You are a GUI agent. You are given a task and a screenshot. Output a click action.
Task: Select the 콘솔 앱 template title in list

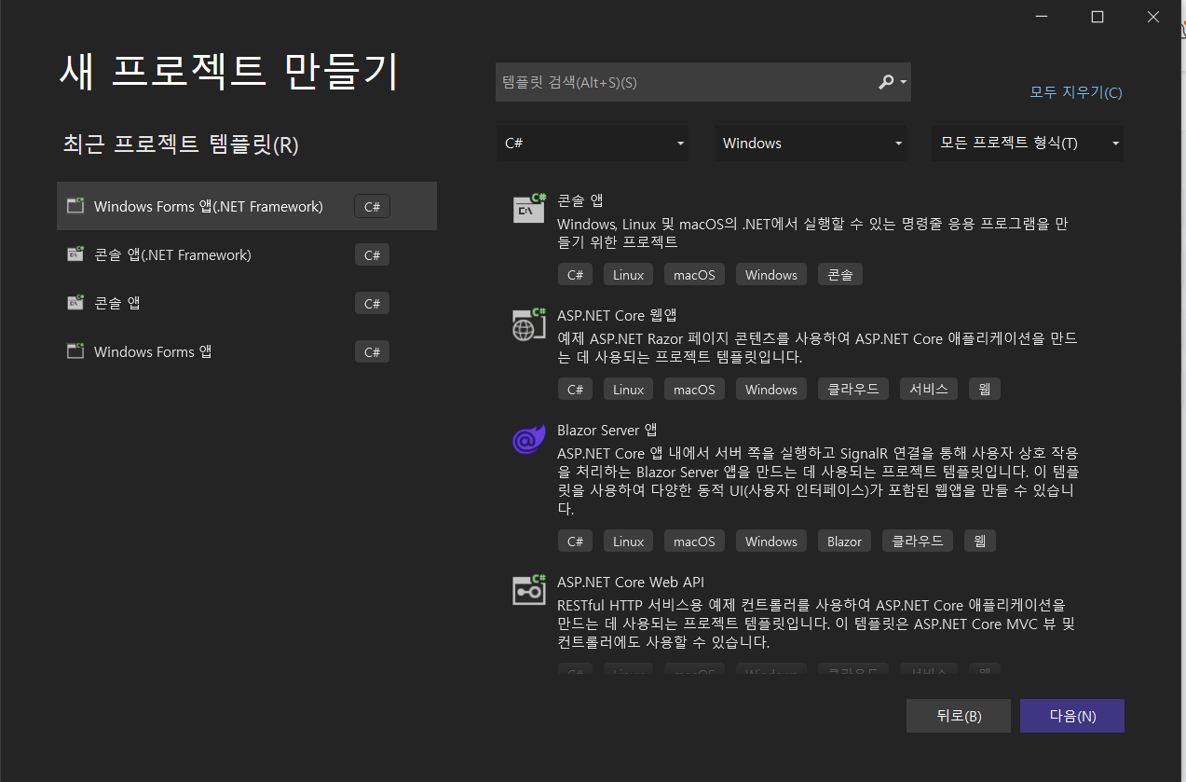(x=581, y=200)
